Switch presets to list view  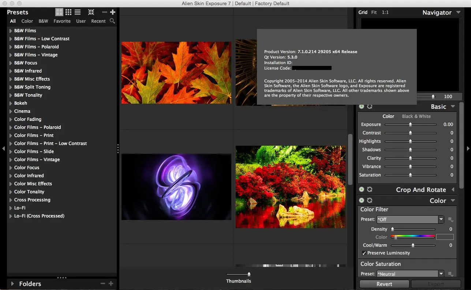coord(78,12)
